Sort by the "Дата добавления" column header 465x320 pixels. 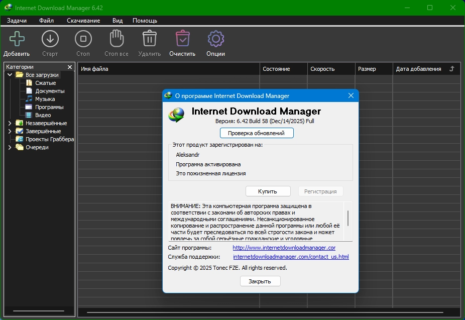[418, 69]
